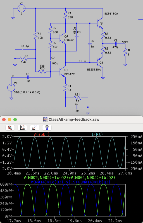Select the R20 resistor symbol
143x223 pixels.
[42, 72]
